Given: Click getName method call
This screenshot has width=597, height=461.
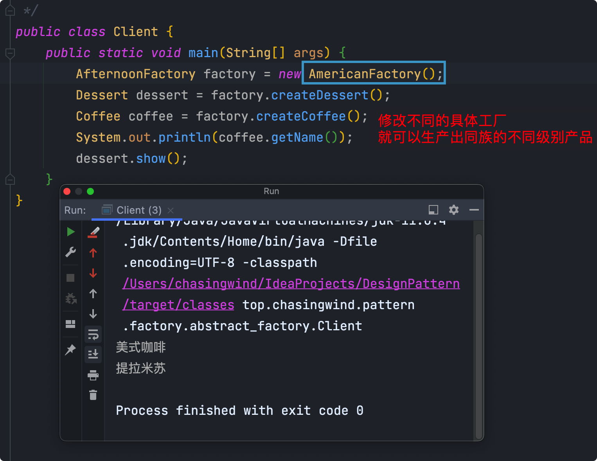Looking at the screenshot, I should point(297,137).
